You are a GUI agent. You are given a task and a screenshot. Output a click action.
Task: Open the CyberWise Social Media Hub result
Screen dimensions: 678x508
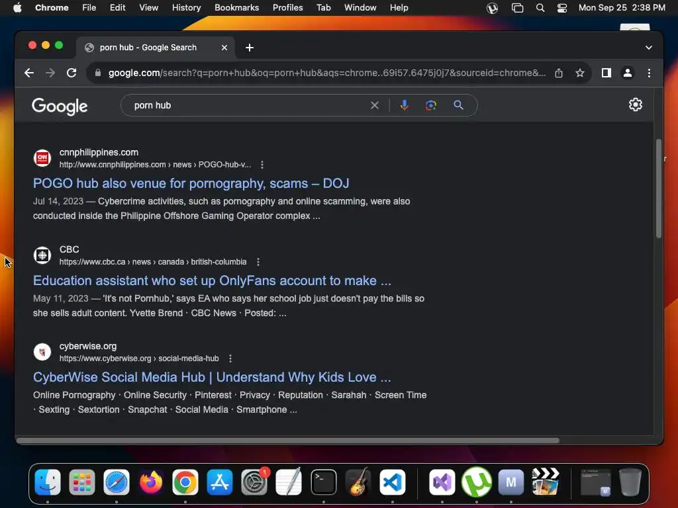[x=213, y=378]
